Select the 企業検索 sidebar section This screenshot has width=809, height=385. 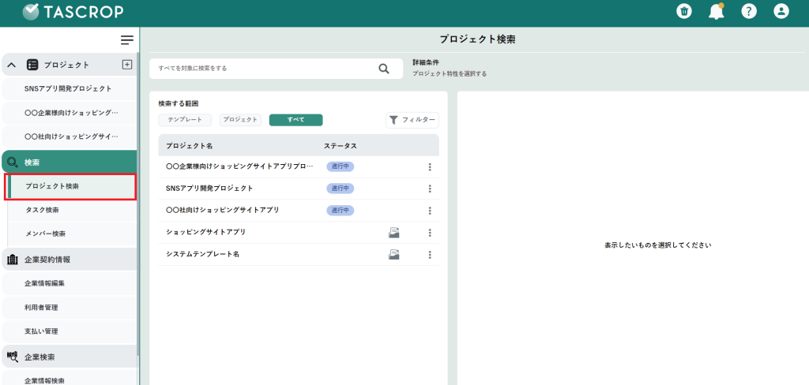(x=70, y=357)
